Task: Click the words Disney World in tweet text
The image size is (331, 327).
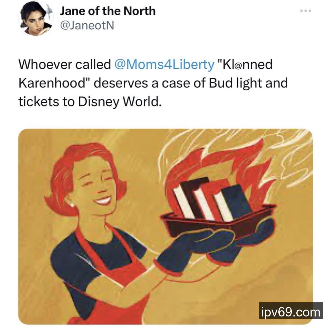Action: click(120, 102)
